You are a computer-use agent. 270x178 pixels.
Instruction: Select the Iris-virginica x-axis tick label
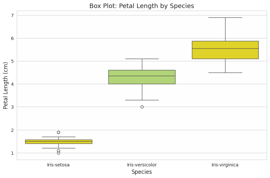pos(225,165)
